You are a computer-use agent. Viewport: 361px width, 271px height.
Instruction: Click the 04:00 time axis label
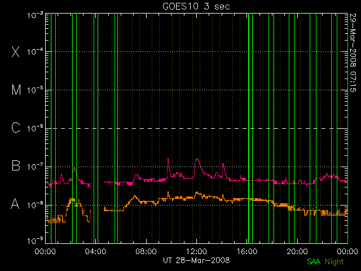(x=95, y=251)
